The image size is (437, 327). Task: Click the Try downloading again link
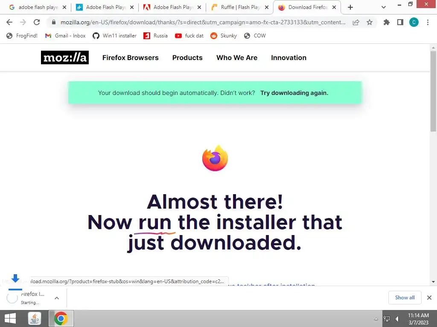294,93
